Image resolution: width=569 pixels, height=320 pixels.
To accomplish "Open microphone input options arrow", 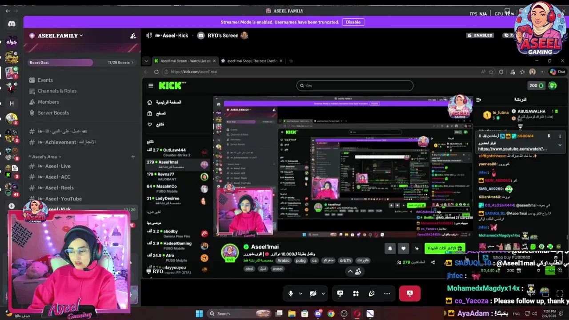I will pos(301,293).
